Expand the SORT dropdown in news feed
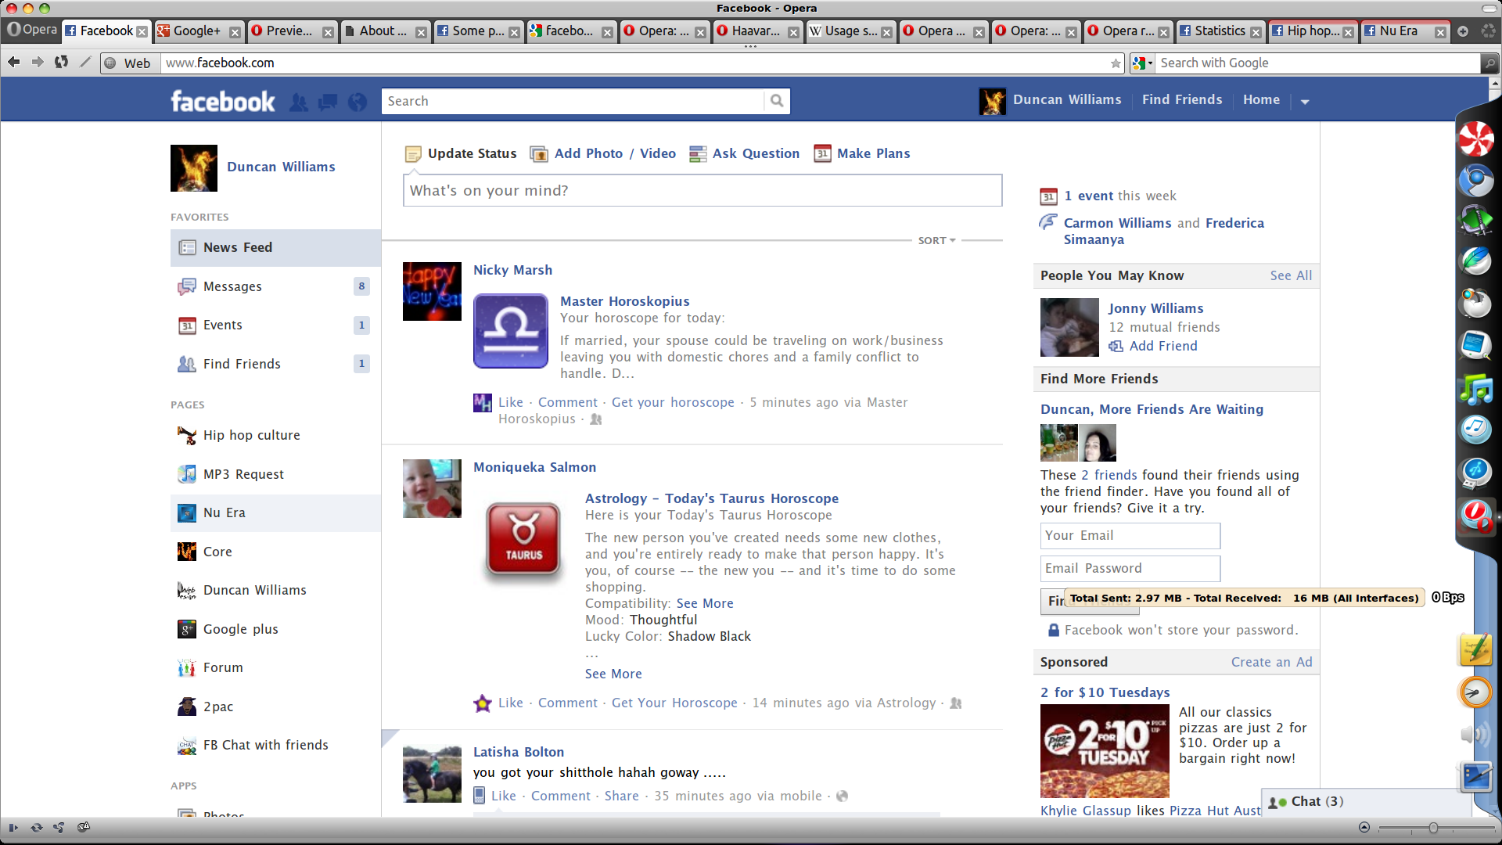The width and height of the screenshot is (1502, 845). [x=936, y=240]
